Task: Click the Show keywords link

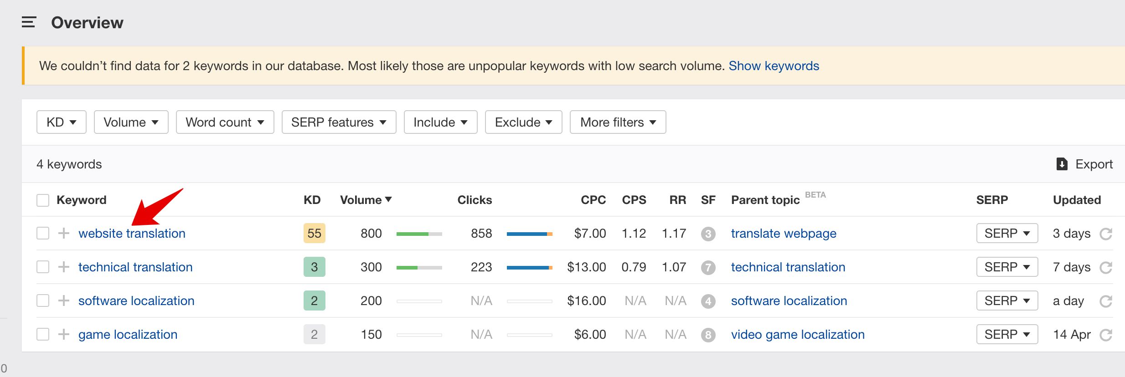Action: point(774,66)
